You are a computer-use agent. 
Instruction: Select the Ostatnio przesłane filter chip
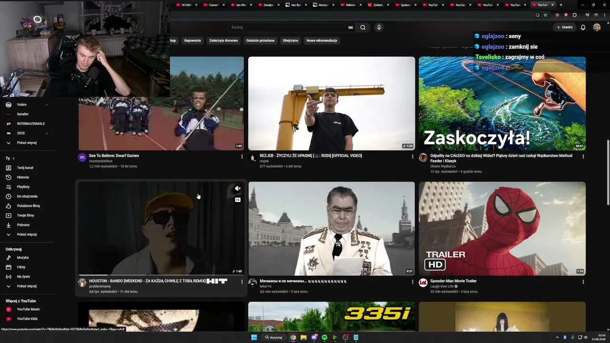(x=260, y=40)
